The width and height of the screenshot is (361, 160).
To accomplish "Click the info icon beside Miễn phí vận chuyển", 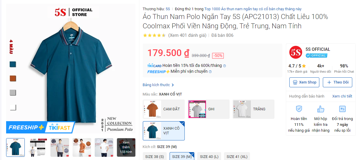I will click(x=210, y=72).
